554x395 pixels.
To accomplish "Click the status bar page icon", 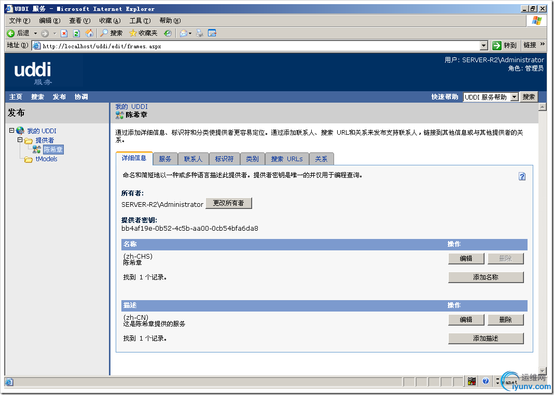I will [9, 382].
